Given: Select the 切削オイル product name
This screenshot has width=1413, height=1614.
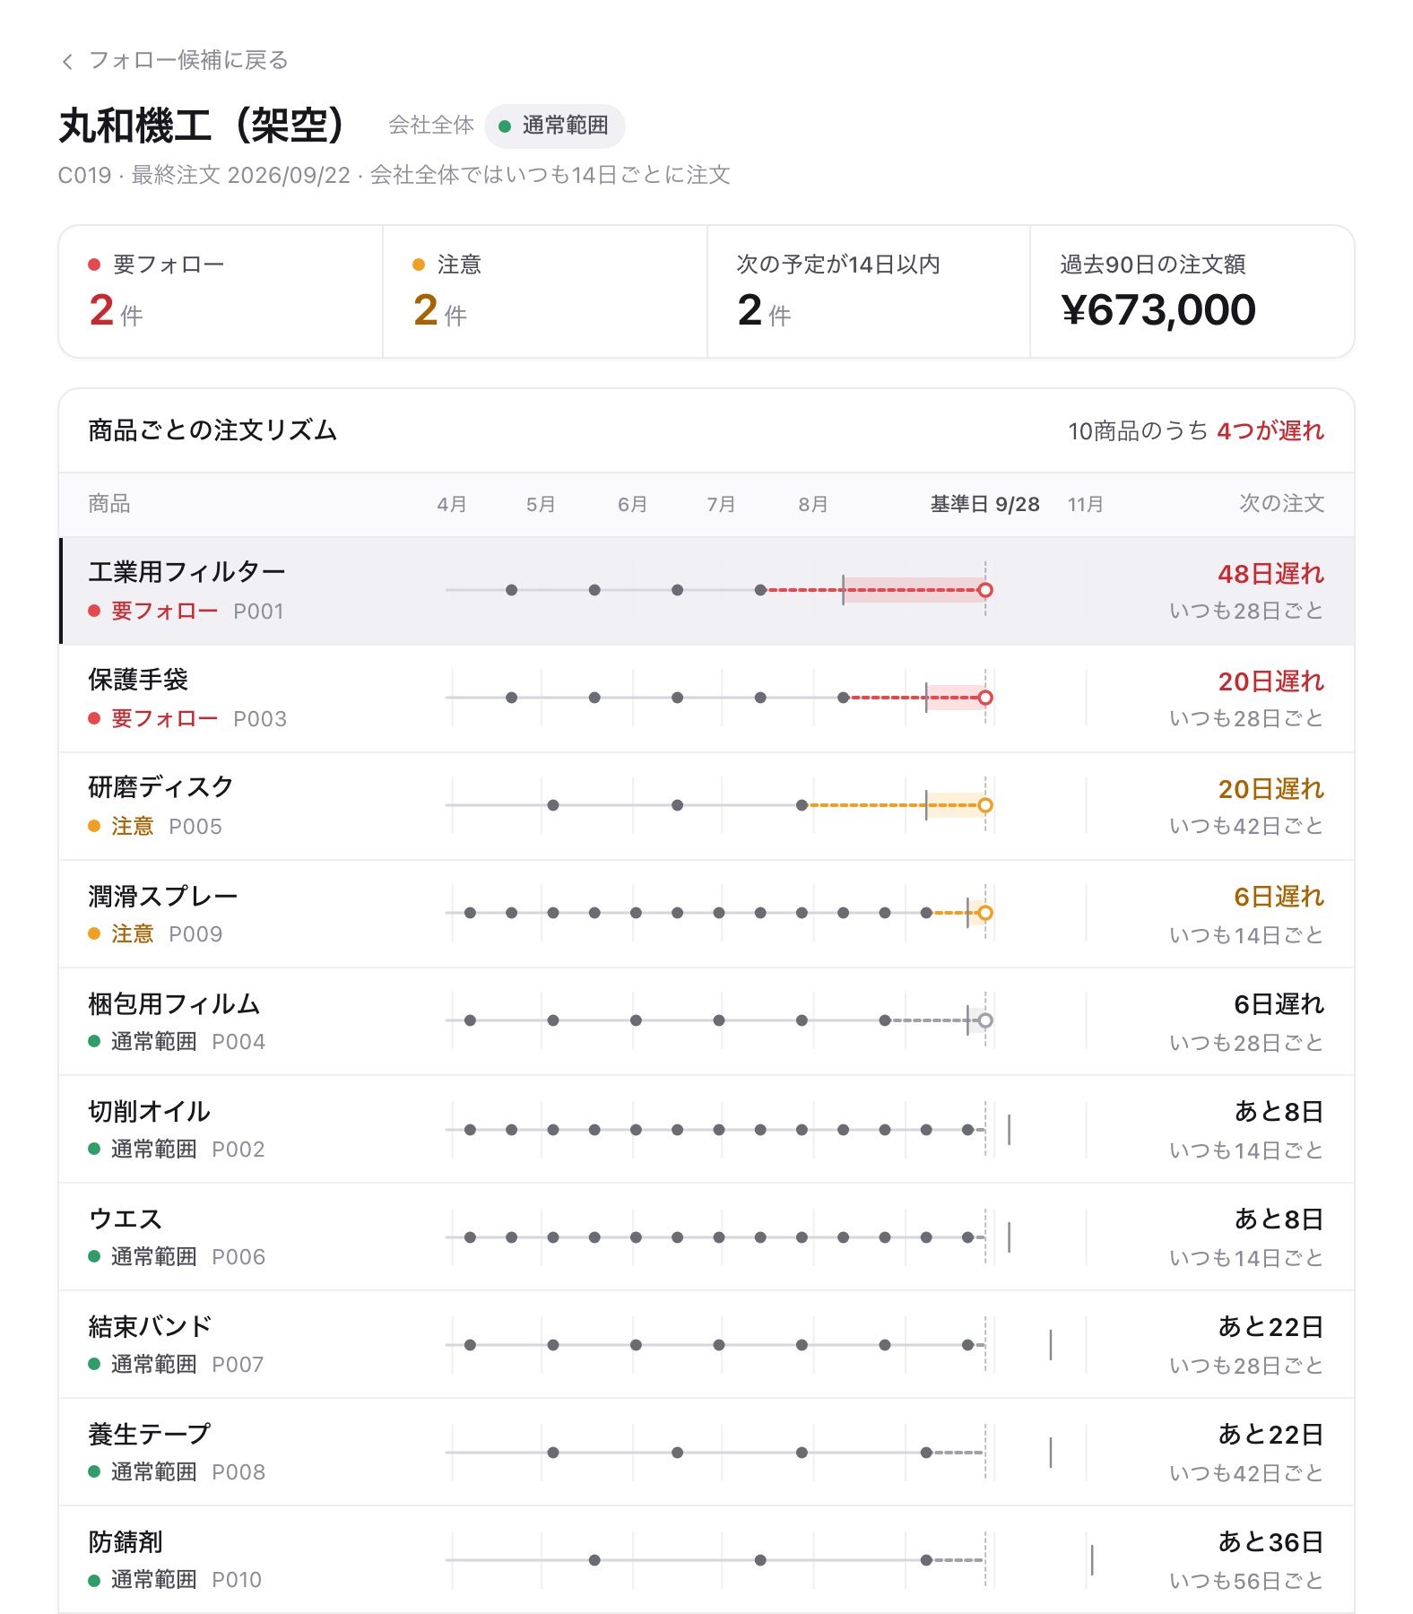Looking at the screenshot, I should 149,1112.
